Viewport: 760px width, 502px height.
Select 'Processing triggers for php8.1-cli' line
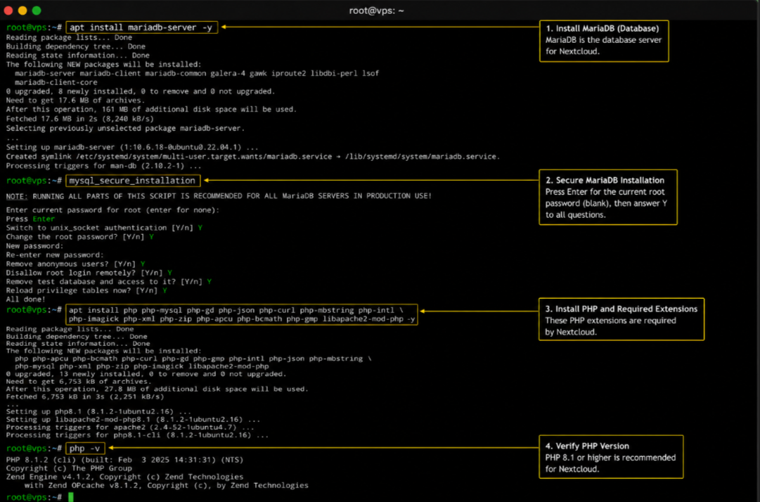click(137, 435)
